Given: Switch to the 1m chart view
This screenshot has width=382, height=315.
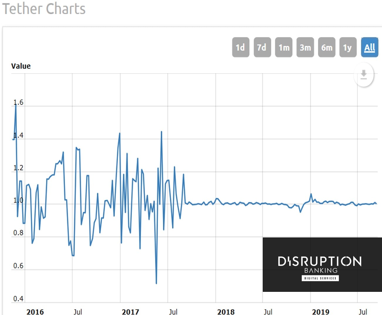Looking at the screenshot, I should pos(283,47).
